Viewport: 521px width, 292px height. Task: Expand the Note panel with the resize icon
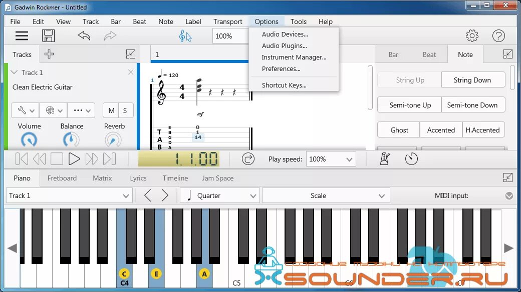pos(507,54)
